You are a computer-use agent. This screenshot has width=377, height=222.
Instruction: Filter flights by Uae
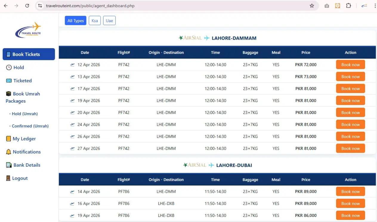coord(109,21)
